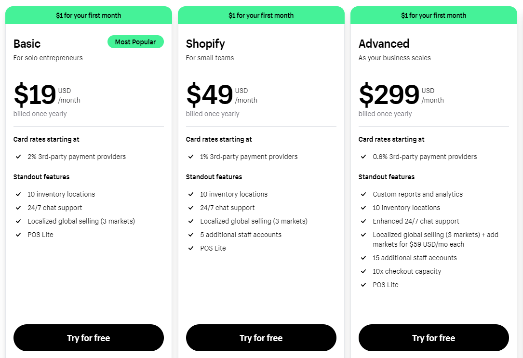Screen dimensions: 523x358
Task: Select the Advanced plan heading
Action: pos(384,44)
